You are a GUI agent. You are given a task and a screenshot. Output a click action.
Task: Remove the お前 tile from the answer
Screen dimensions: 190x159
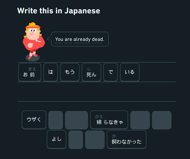pyautogui.click(x=30, y=72)
